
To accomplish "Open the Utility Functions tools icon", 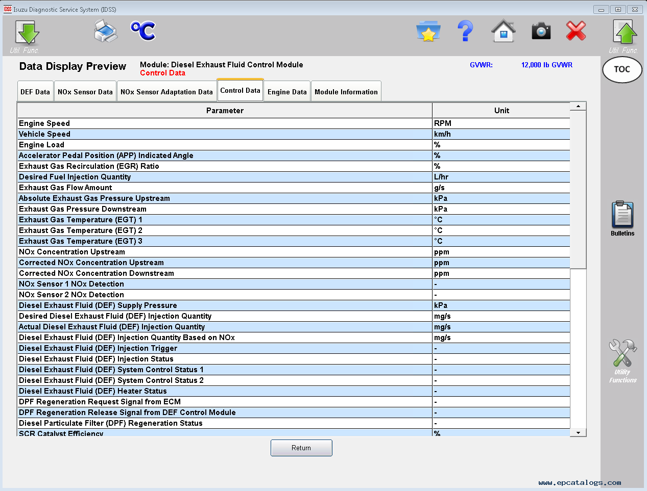I will pyautogui.click(x=622, y=353).
